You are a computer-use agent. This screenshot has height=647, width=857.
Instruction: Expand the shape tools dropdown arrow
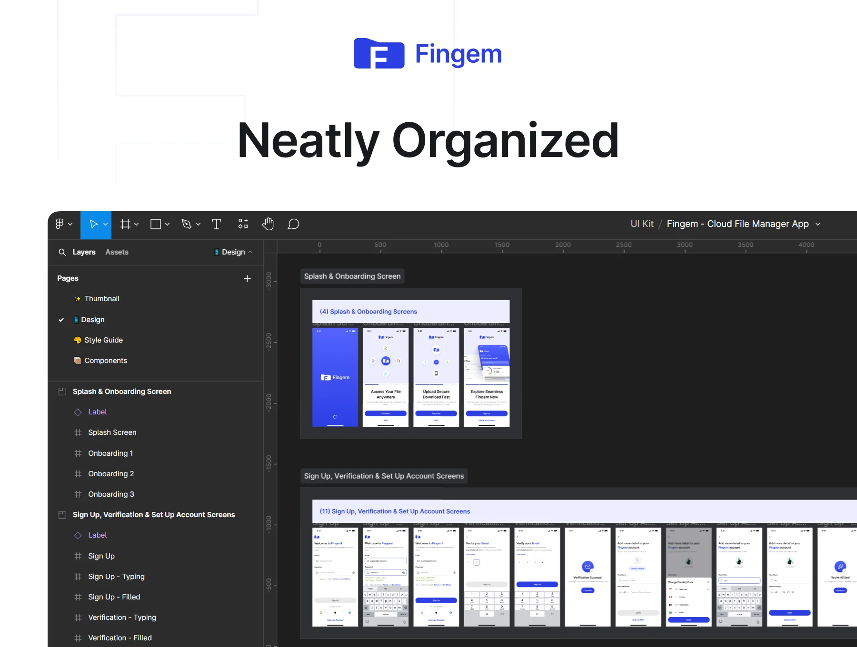(167, 224)
